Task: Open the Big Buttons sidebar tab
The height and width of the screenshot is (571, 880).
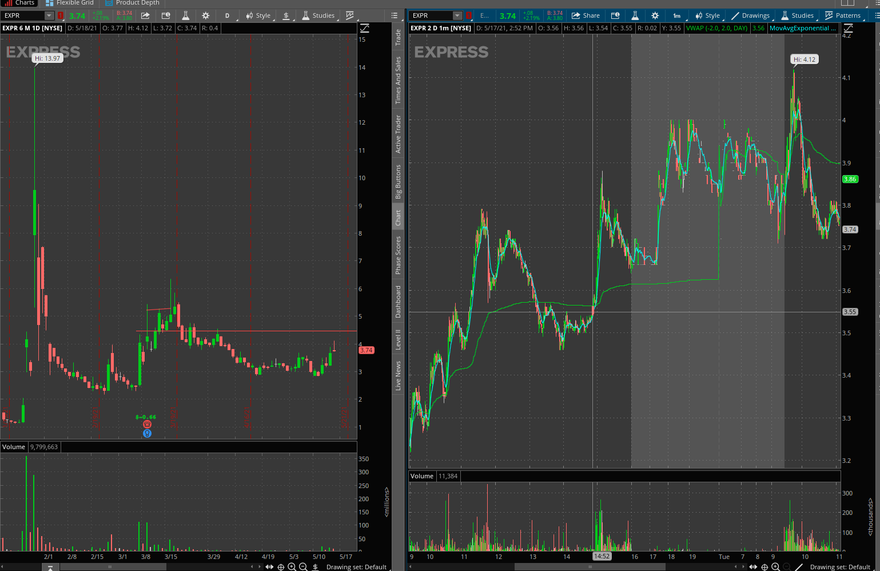Action: pos(398,181)
